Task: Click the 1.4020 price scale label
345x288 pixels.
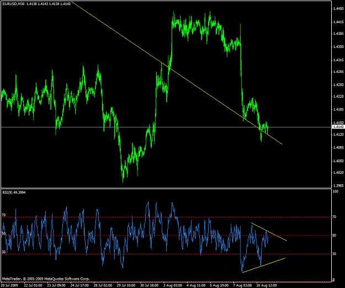Action: click(x=338, y=173)
